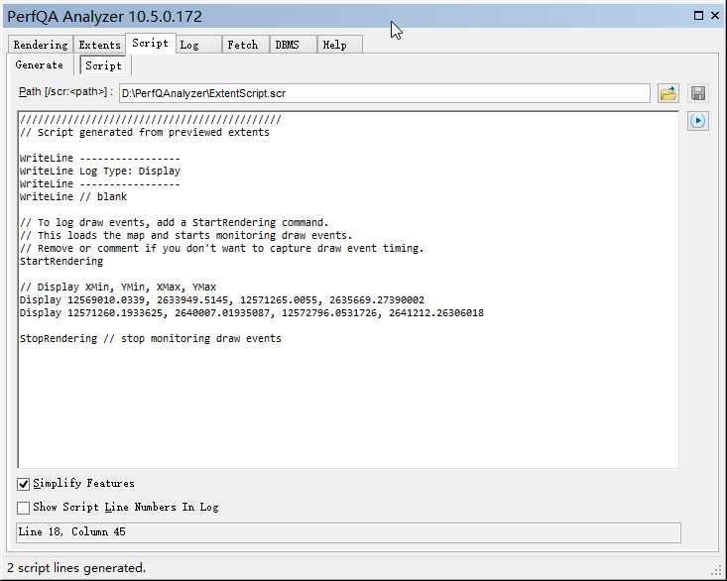The width and height of the screenshot is (727, 581).
Task: Enable Show Script Line Numbers In Log
Action: tap(23, 508)
